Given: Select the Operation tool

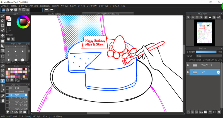Looking at the screenshot, I should point(3,86).
